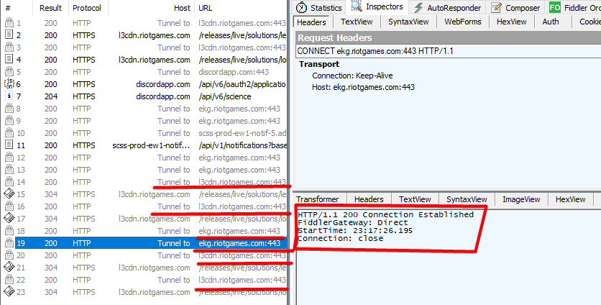Click the not-modified icon of session 15
The height and width of the screenshot is (305, 601).
point(9,194)
